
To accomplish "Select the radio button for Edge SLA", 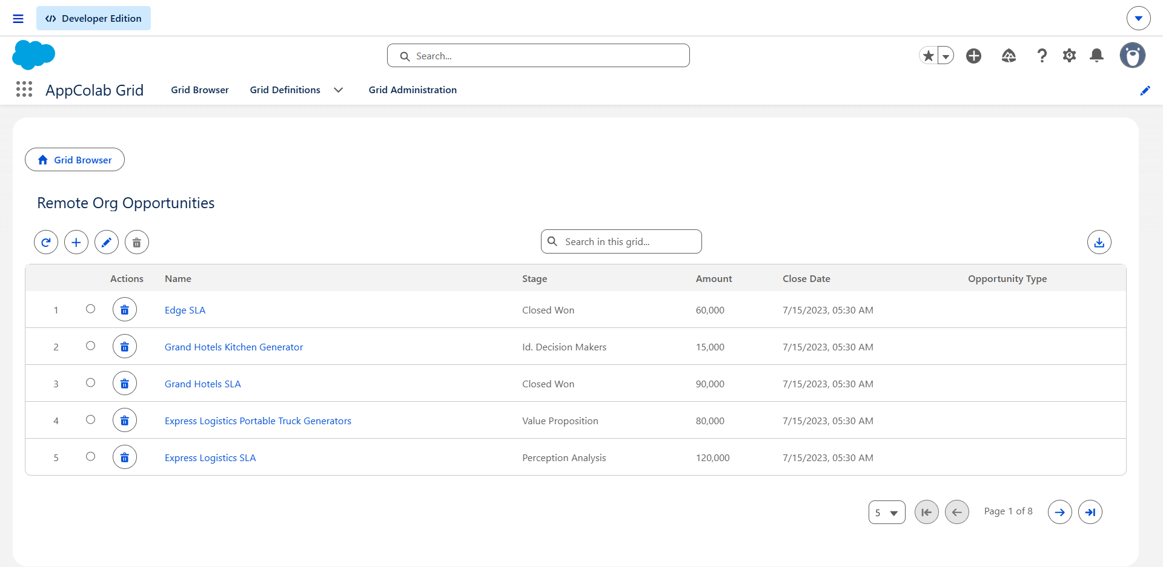I will pos(90,309).
